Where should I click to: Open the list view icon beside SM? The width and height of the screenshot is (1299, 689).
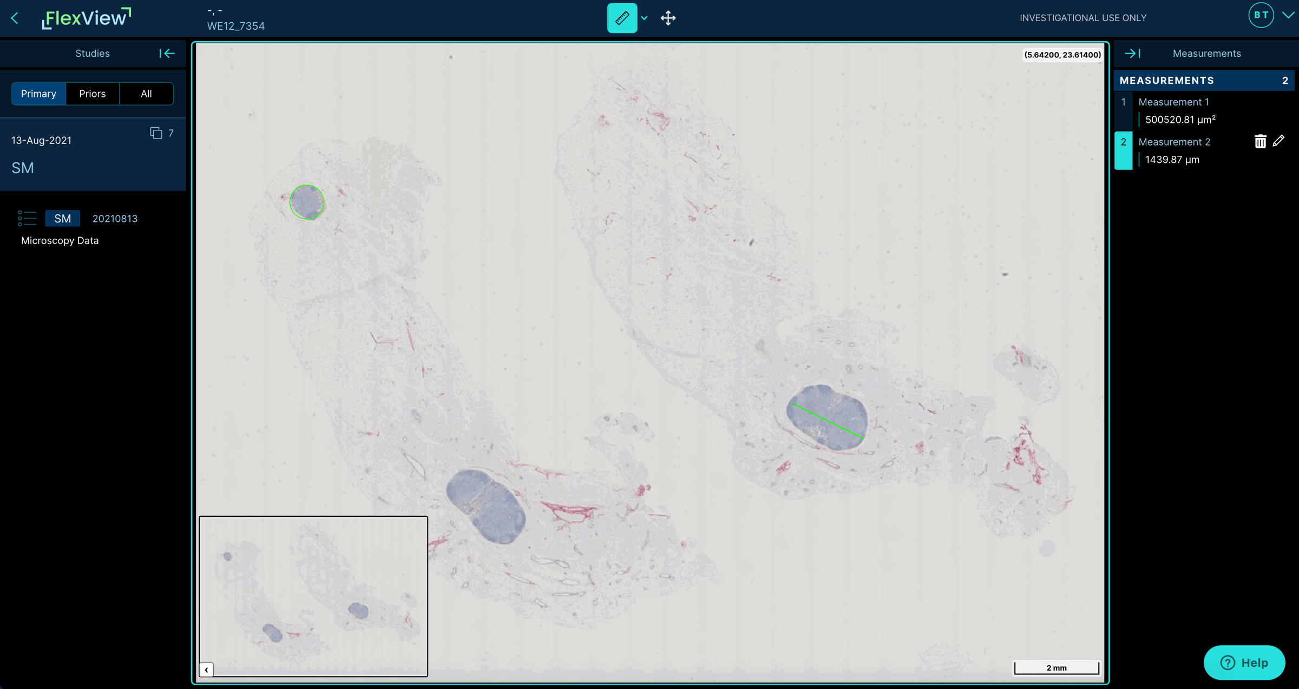tap(27, 218)
